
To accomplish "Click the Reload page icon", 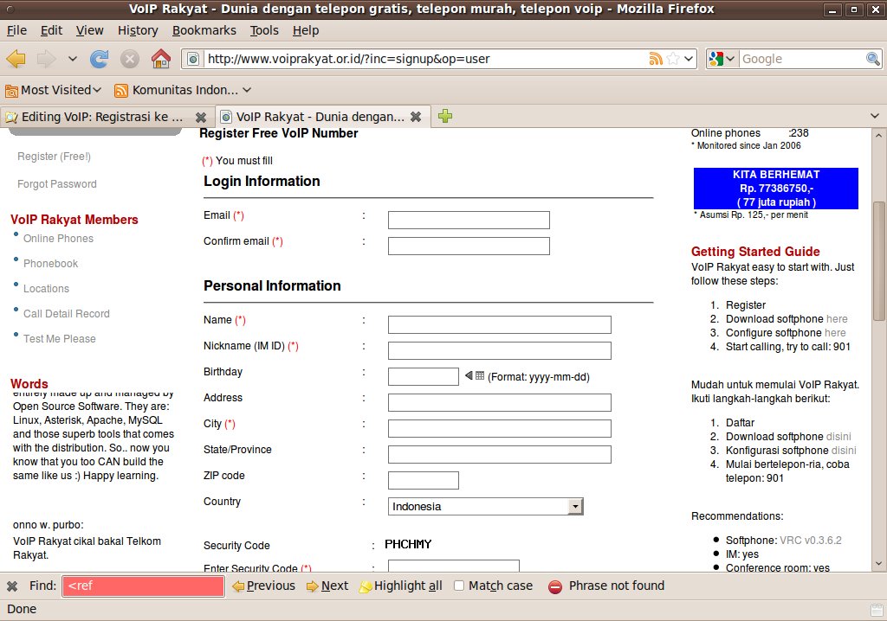I will (100, 59).
